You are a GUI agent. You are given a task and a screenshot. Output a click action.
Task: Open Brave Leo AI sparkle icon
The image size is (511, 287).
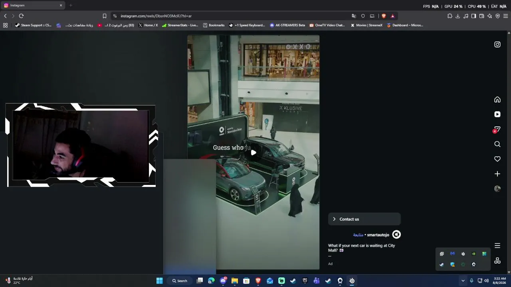pyautogui.click(x=489, y=16)
